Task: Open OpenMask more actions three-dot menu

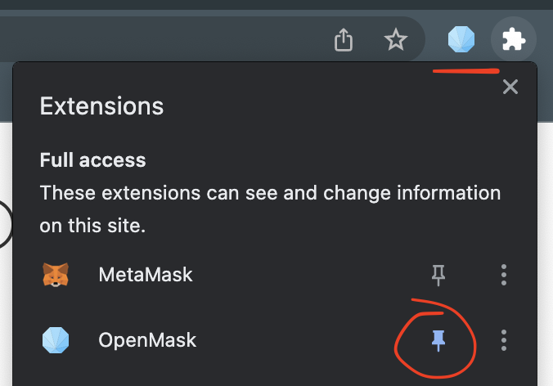Action: pos(504,339)
